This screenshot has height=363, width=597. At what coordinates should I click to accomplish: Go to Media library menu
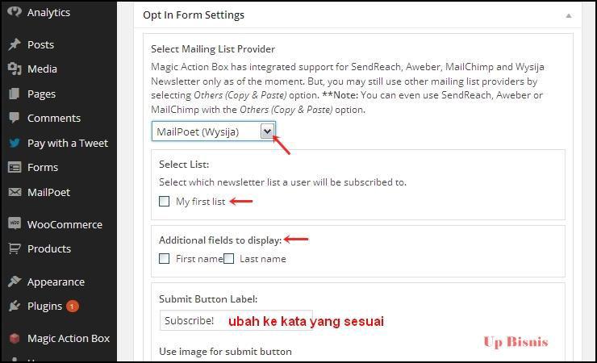point(42,69)
